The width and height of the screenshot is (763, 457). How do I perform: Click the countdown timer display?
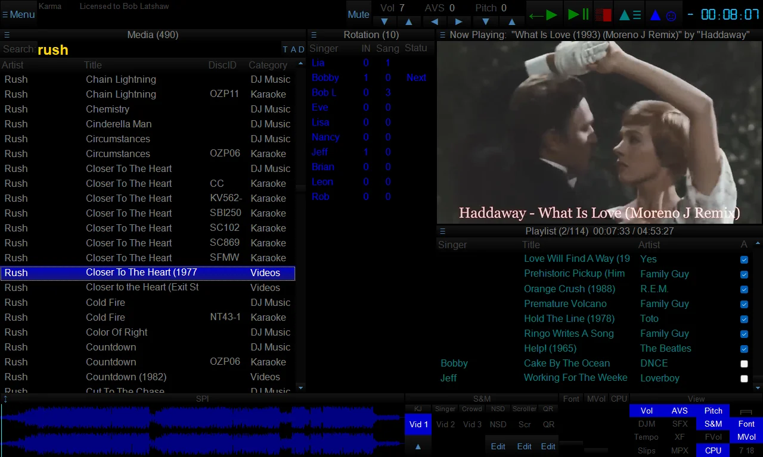723,15
